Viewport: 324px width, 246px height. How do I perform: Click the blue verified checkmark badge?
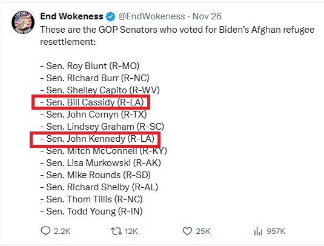tap(111, 16)
